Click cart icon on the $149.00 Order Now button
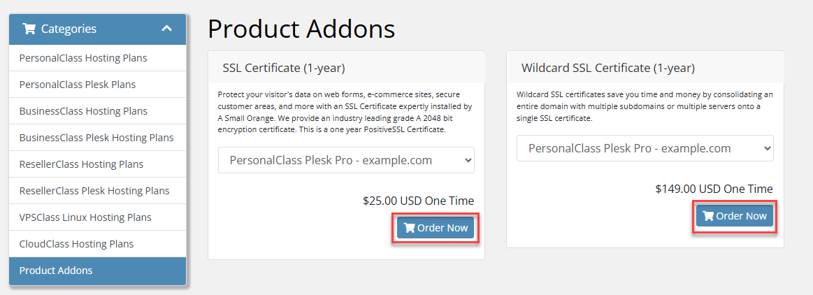The height and width of the screenshot is (295, 813). (x=707, y=216)
